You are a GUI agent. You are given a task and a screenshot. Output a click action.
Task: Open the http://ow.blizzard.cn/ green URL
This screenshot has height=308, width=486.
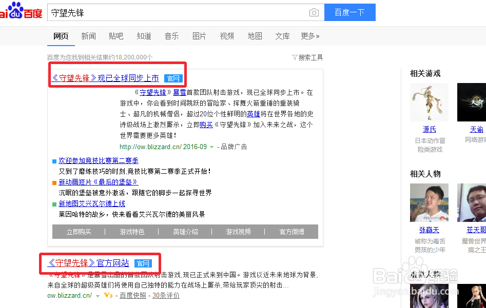pos(150,147)
